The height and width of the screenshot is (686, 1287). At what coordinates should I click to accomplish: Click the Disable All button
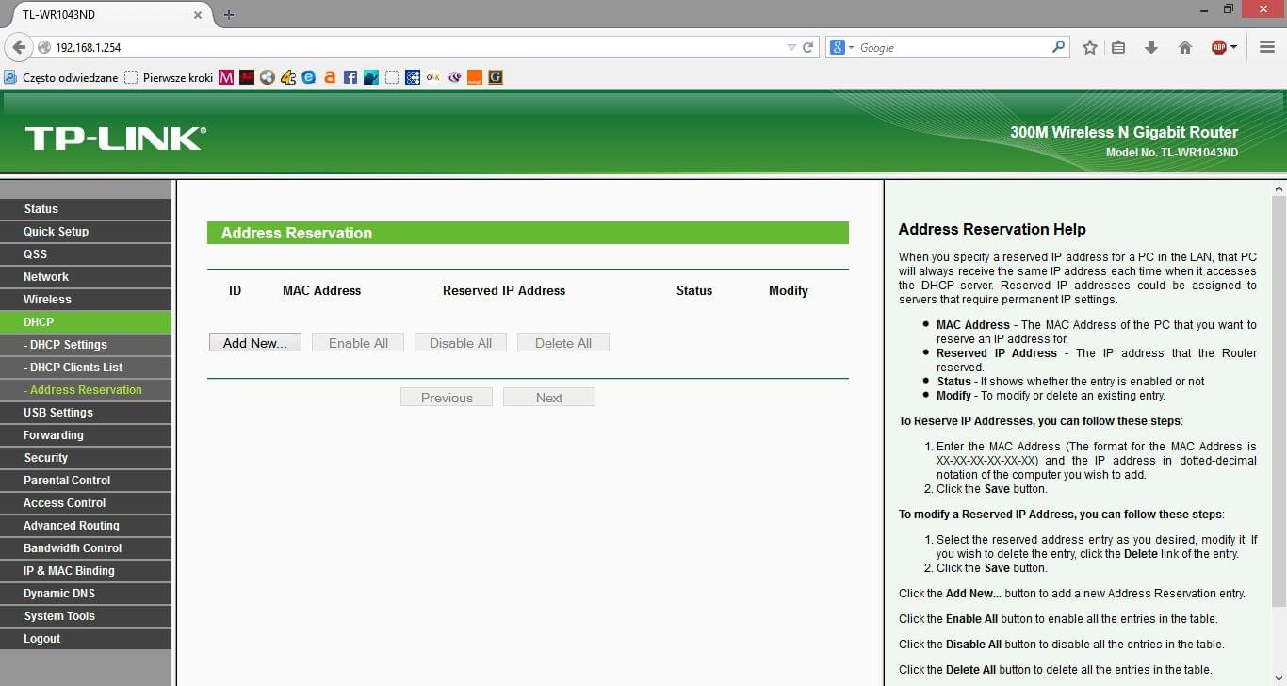(461, 343)
